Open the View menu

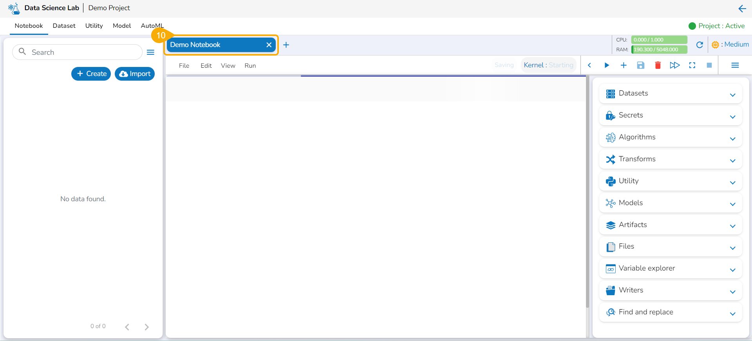click(228, 66)
